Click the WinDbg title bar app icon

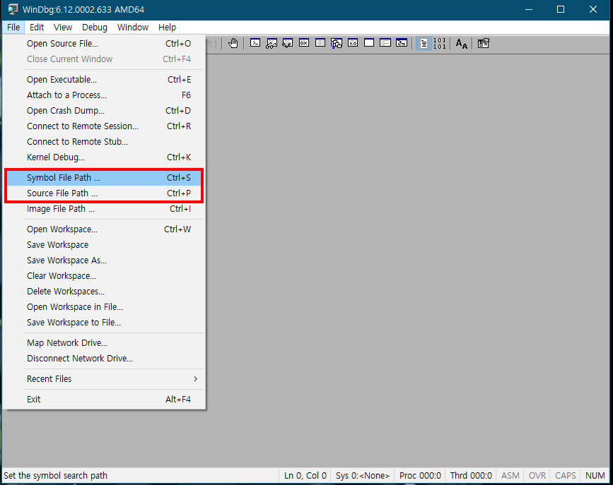click(x=13, y=9)
